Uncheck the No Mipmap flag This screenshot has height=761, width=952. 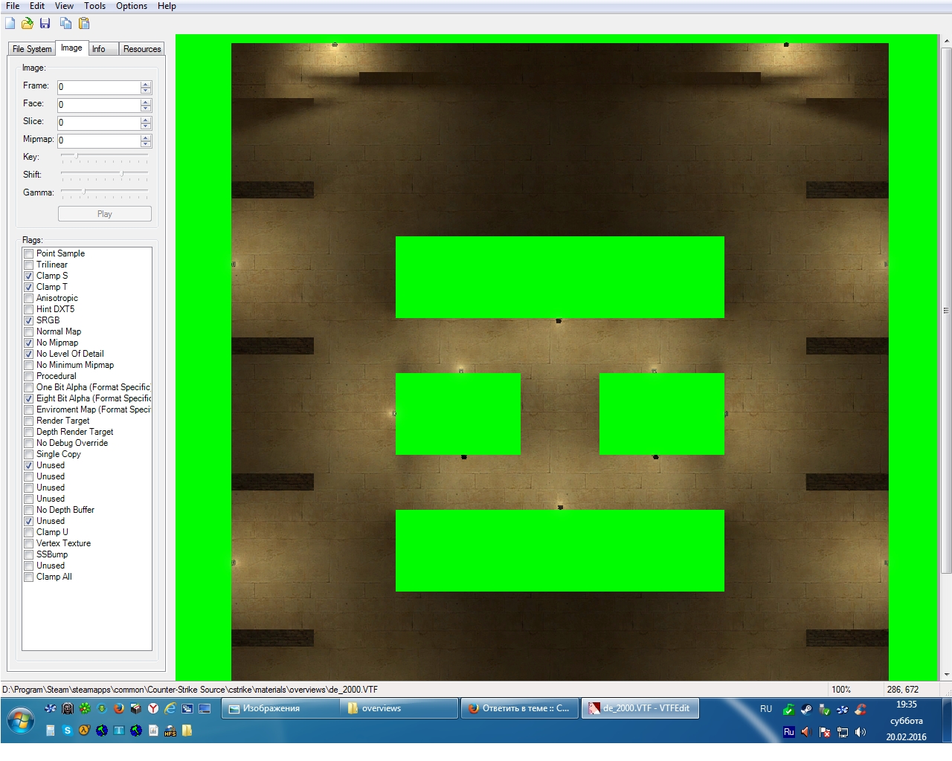28,343
